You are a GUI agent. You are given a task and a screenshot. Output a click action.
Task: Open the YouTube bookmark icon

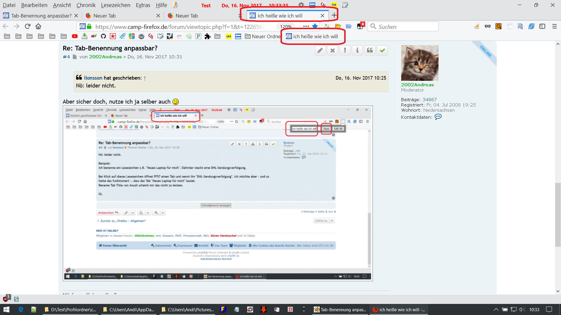click(75, 36)
